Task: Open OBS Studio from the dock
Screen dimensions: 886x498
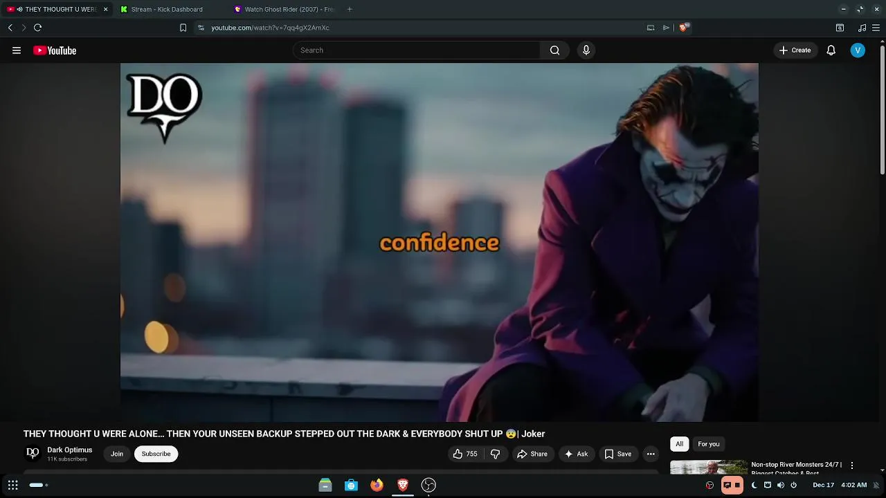Action: (428, 485)
